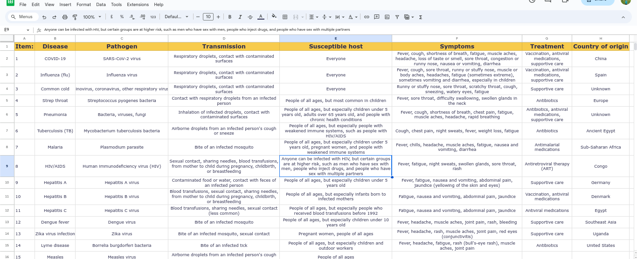Select the 'Sub-Saharan Africa' cell
The height and width of the screenshot is (259, 637).
coord(601,147)
